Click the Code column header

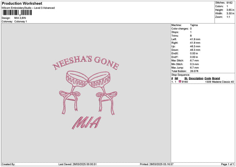(208, 78)
